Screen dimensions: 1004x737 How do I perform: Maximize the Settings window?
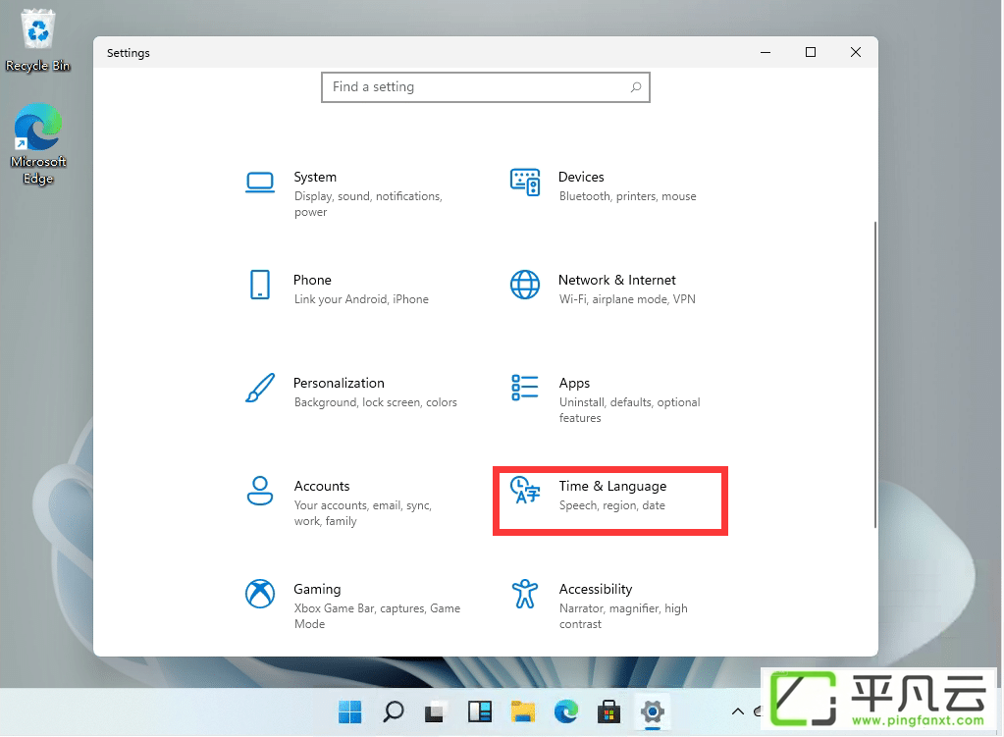[x=810, y=52]
